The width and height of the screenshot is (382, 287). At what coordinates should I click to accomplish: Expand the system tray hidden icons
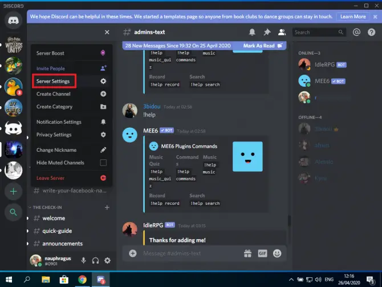coord(291,280)
